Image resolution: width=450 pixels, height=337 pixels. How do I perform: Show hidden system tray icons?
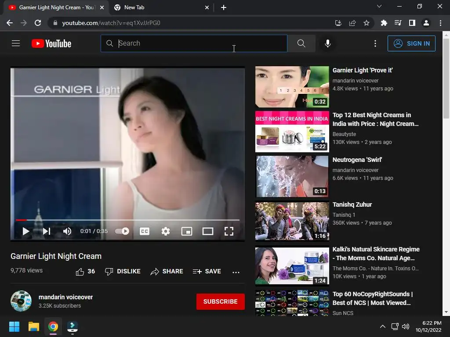point(383,326)
